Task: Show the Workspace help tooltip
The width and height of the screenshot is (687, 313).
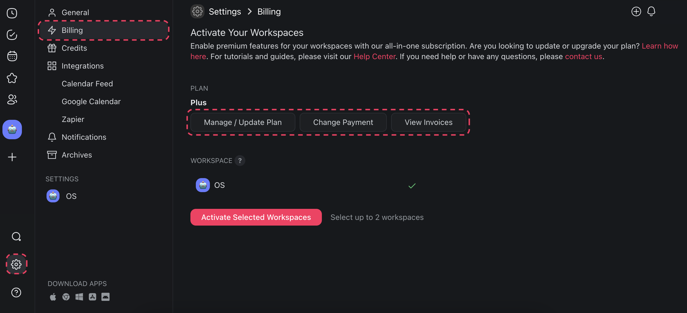Action: tap(240, 161)
